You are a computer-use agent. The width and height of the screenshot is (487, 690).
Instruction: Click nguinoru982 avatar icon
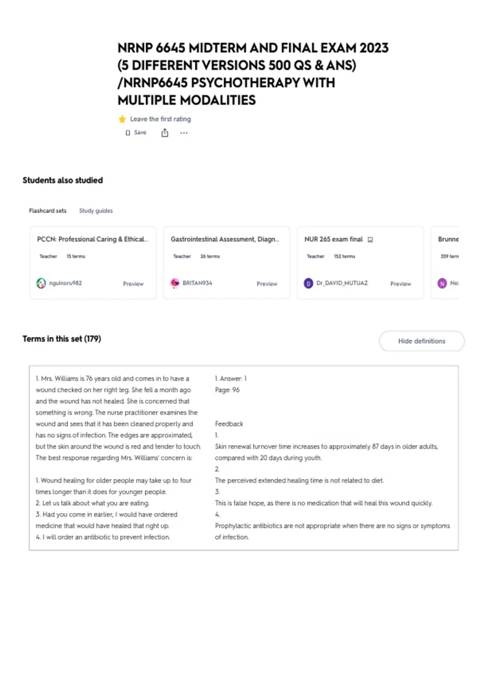pos(41,283)
